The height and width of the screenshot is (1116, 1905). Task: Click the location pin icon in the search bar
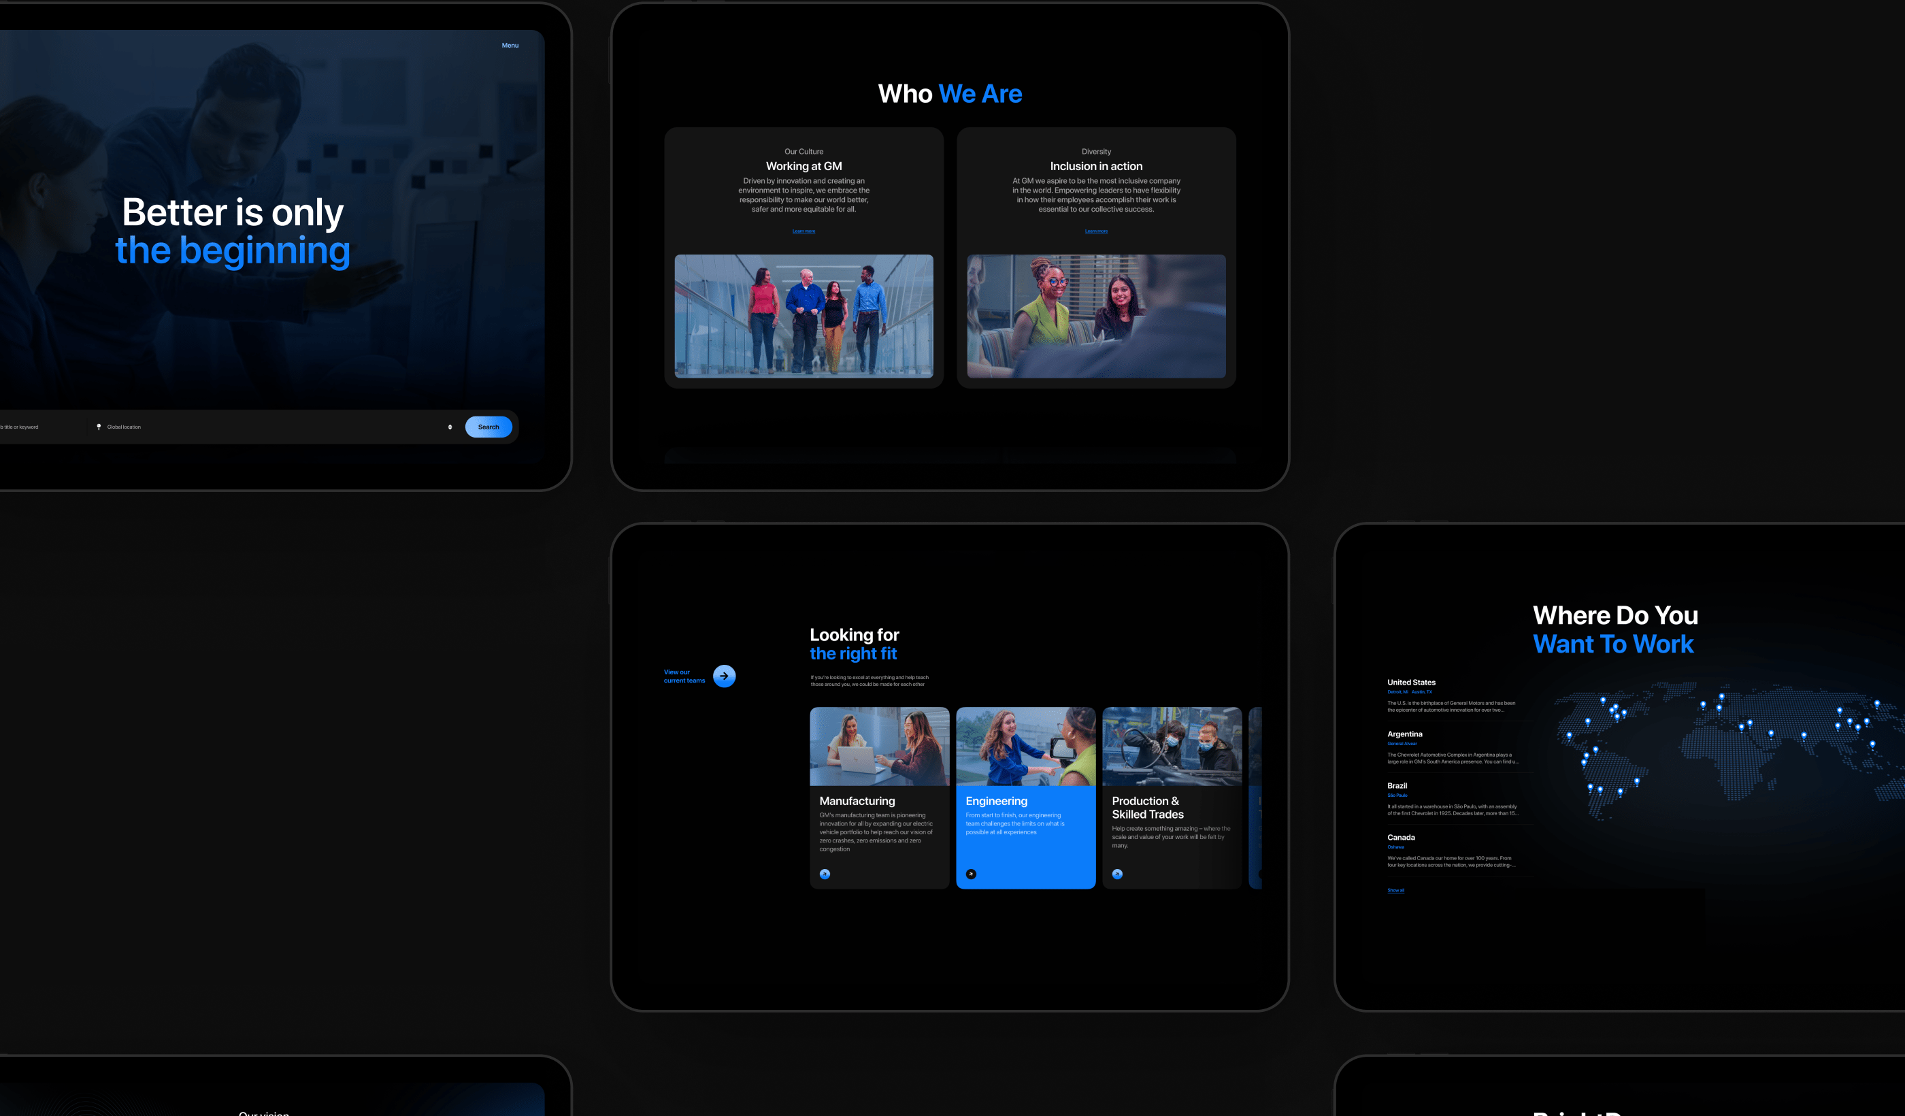(99, 427)
